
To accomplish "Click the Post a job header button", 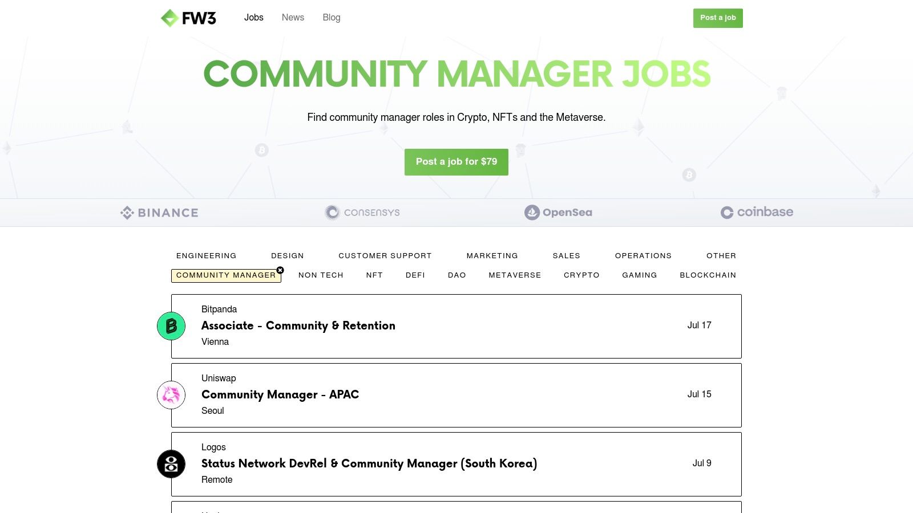I will [718, 18].
